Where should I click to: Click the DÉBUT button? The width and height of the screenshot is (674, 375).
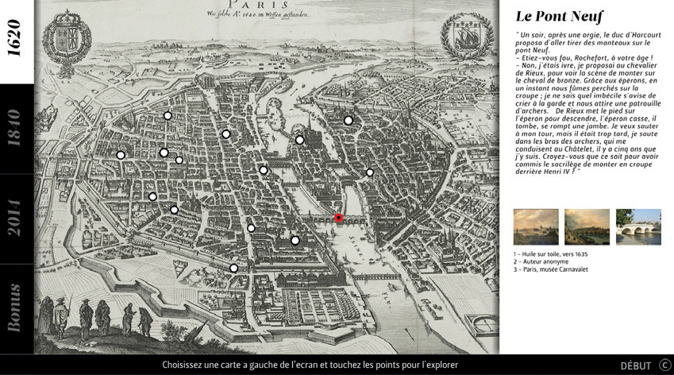point(635,365)
